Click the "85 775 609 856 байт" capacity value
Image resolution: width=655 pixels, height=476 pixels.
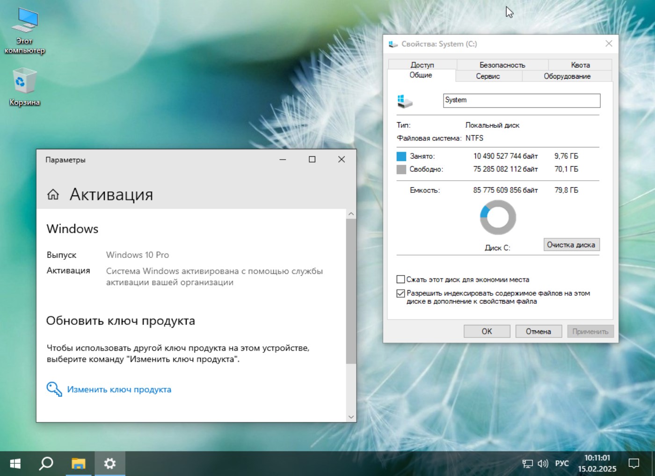pyautogui.click(x=506, y=190)
